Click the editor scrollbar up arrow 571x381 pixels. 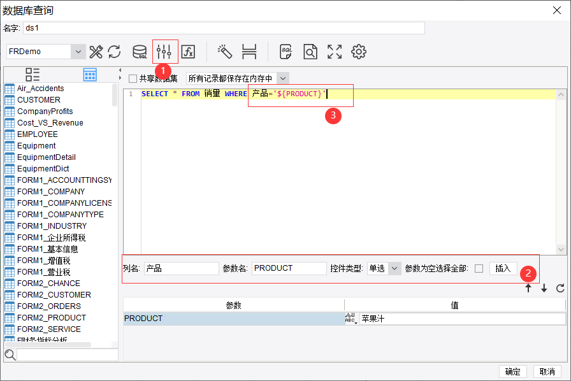click(x=561, y=94)
